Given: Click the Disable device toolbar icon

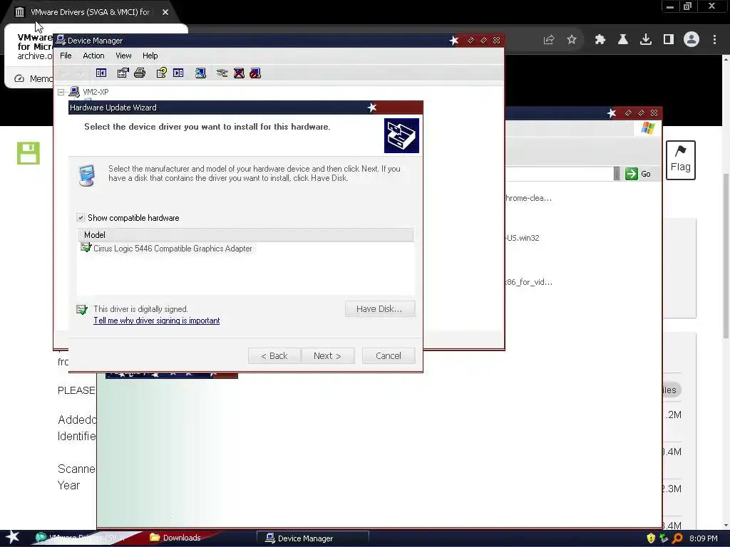Looking at the screenshot, I should coord(255,73).
